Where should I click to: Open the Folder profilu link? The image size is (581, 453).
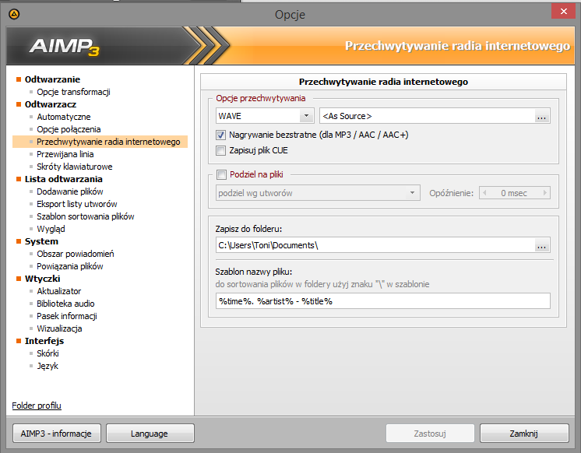click(37, 406)
